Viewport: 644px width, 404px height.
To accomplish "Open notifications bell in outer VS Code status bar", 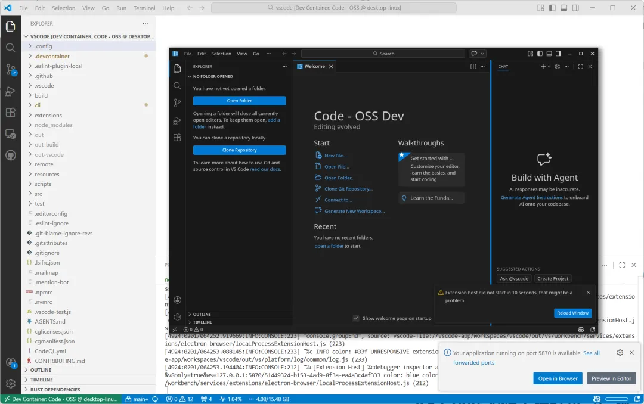I will point(637,399).
